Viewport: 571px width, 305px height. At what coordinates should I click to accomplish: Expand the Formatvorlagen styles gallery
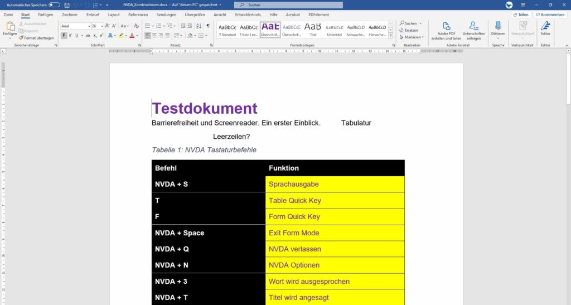pos(391,36)
